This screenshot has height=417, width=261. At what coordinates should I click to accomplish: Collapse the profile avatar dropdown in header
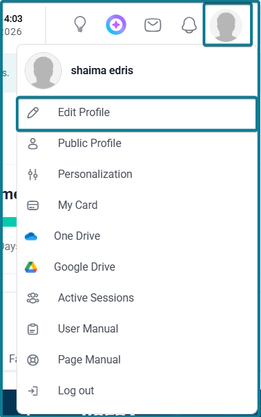227,25
